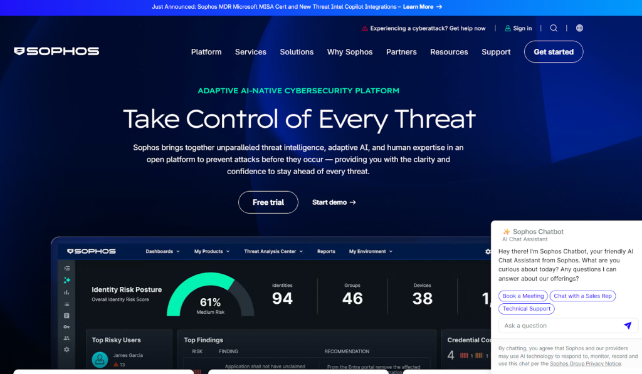Click the users group icon in dashboard sidebar

coord(67,338)
